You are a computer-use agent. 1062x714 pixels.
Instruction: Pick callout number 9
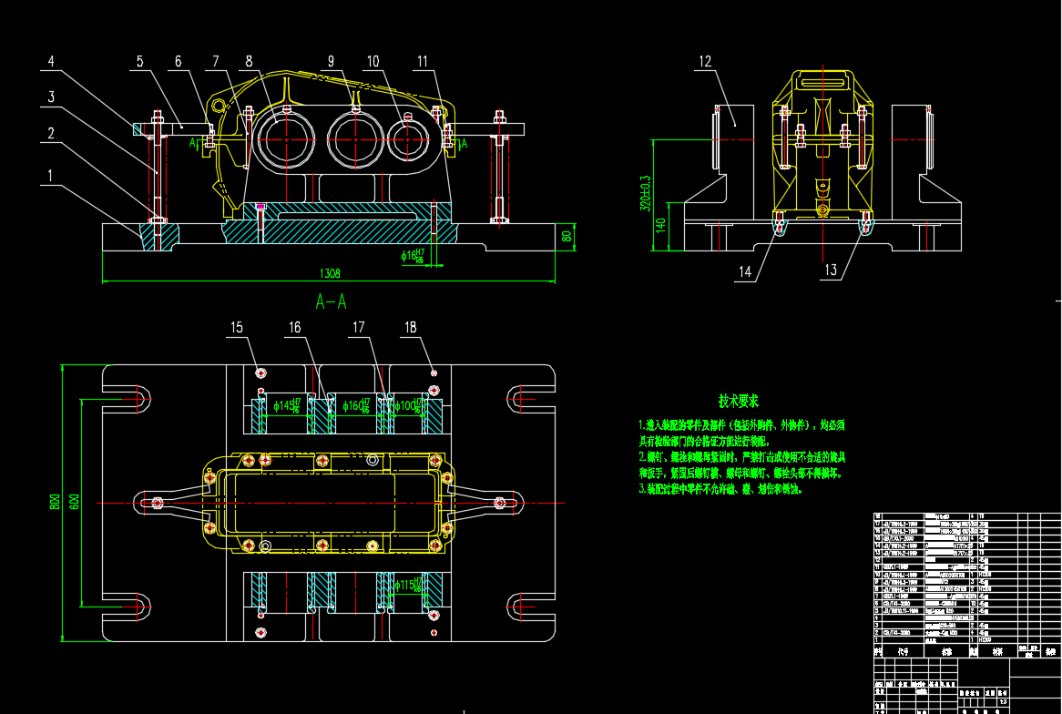[x=332, y=62]
